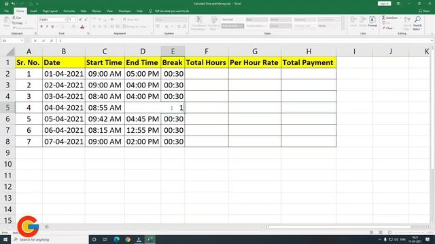This screenshot has height=244, width=435.
Task: Click the Sign in button
Action: 384,3
